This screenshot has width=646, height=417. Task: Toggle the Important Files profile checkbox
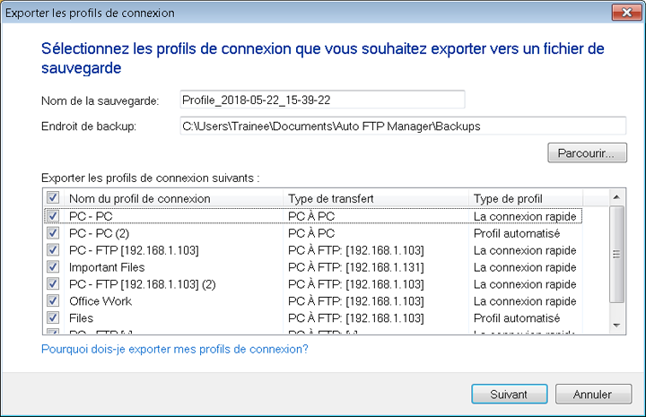53,267
